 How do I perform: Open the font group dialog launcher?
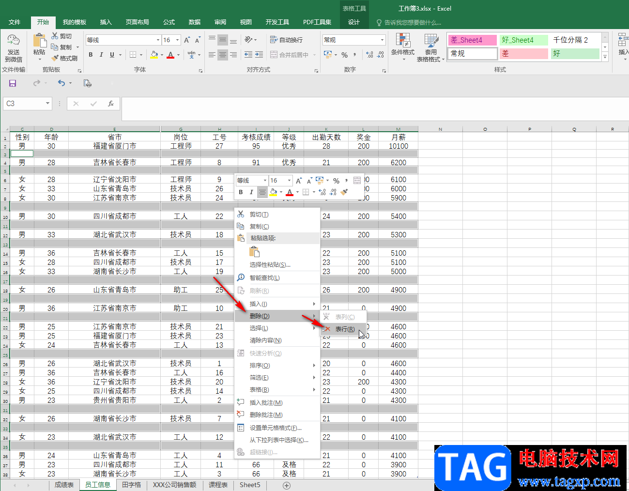[200, 71]
